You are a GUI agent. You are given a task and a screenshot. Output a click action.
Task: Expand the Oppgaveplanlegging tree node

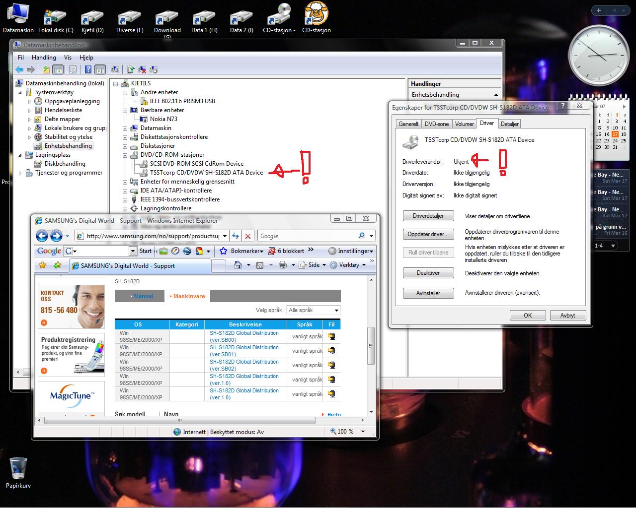(30, 101)
